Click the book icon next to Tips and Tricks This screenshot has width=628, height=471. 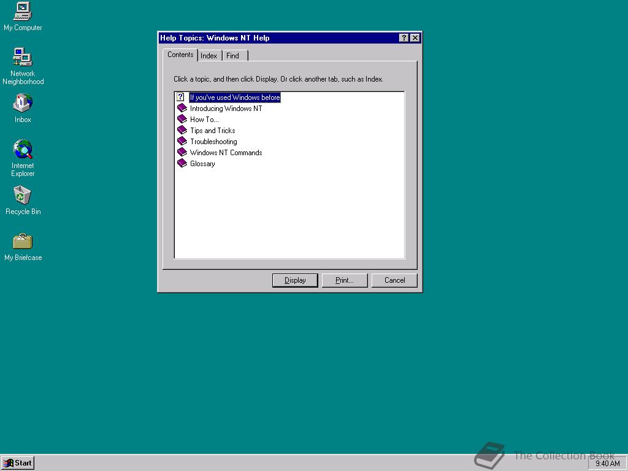(x=182, y=130)
